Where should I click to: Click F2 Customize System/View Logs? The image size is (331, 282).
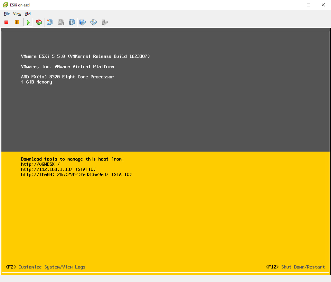tap(46, 267)
